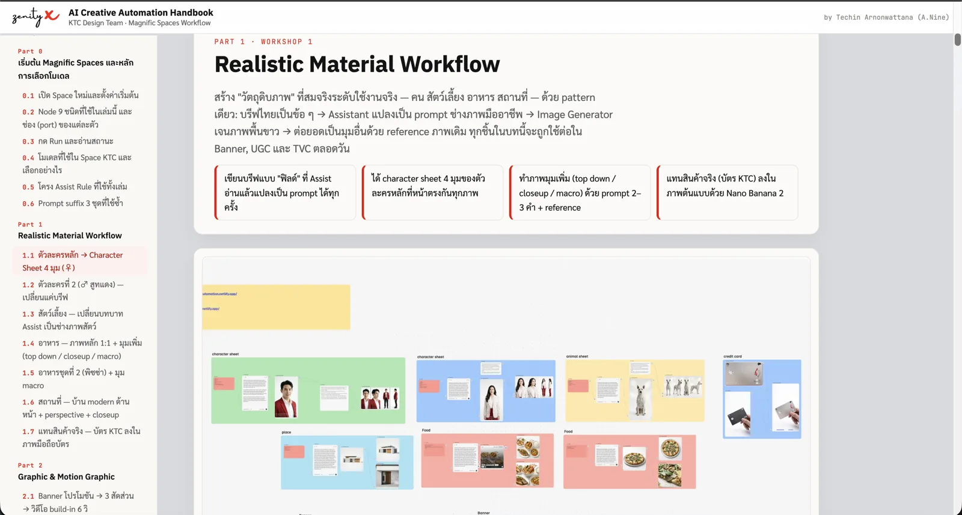Image resolution: width=962 pixels, height=515 pixels.
Task: Go to 1.7 แทนสินค้าจริง บัตร KTC
Action: tap(81, 437)
